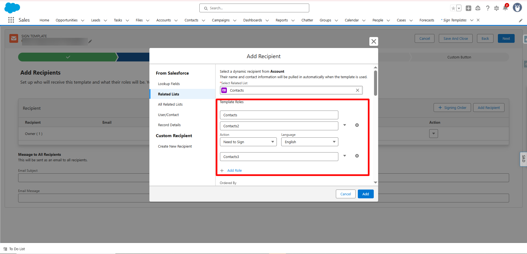527x254 pixels.
Task: Collapse the Contacts2 role options arrow
Action: point(345,125)
